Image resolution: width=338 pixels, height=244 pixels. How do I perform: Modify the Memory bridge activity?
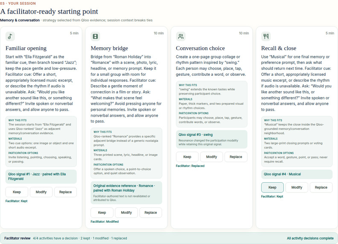[x=126, y=212]
